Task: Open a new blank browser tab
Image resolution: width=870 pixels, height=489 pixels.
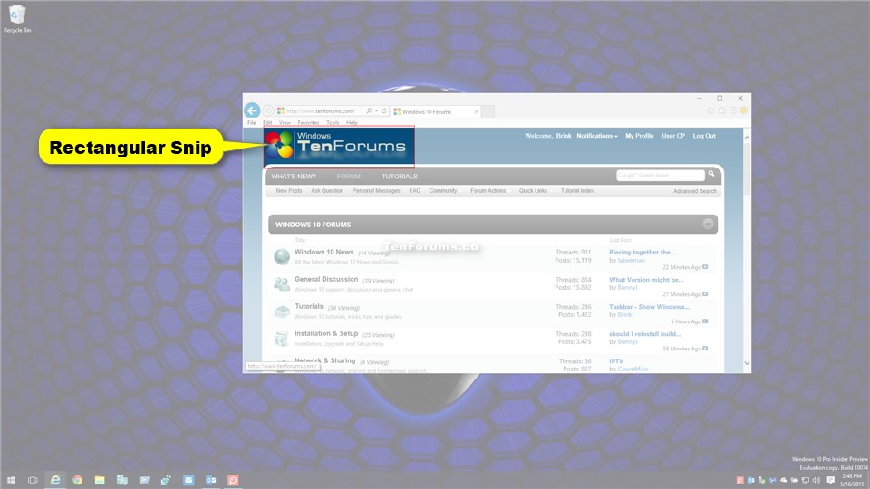Action: [x=488, y=111]
